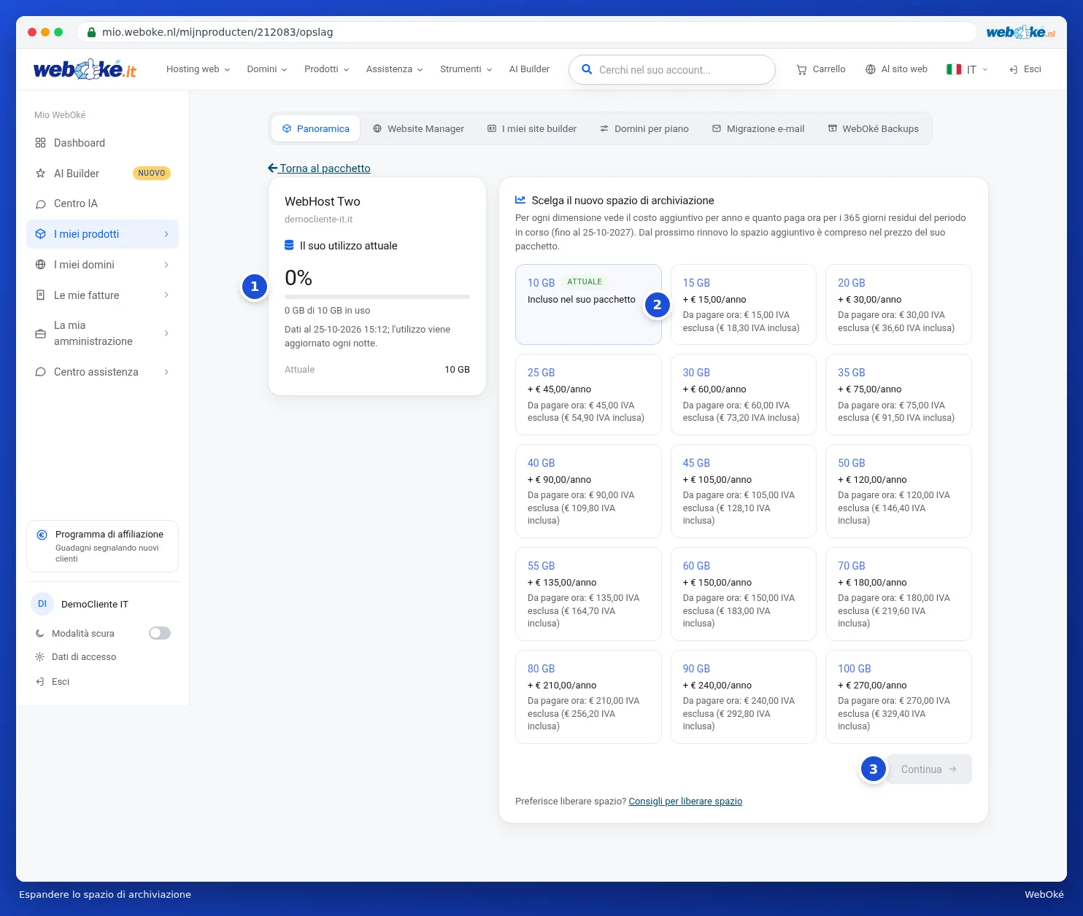The height and width of the screenshot is (916, 1083).
Task: Select the 15 GB storage option
Action: pos(743,304)
